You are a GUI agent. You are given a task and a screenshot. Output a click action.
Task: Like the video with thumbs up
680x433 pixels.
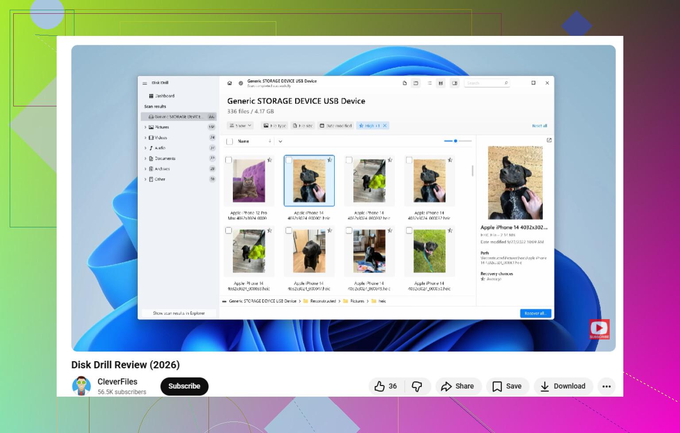click(386, 386)
